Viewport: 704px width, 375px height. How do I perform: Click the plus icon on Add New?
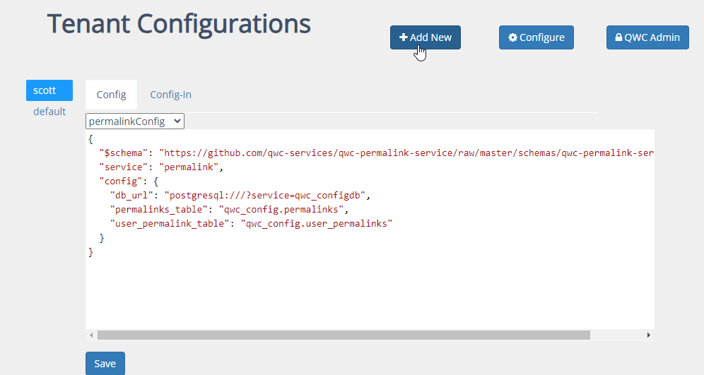pyautogui.click(x=403, y=37)
